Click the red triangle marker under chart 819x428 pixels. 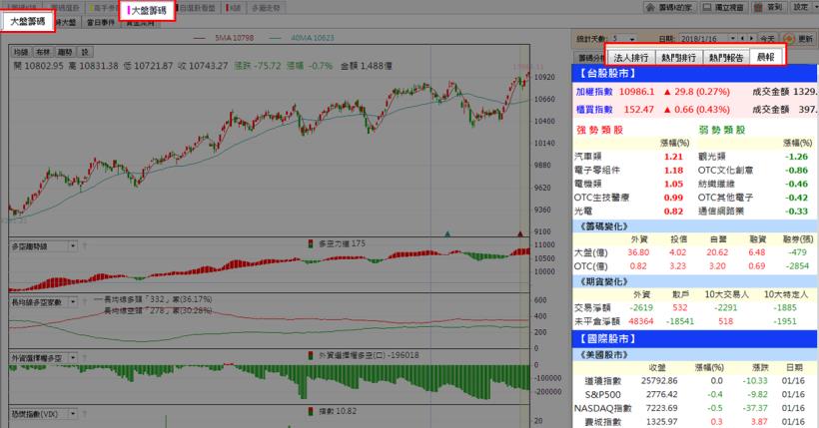pyautogui.click(x=519, y=233)
